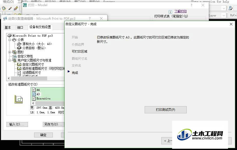Viewport: 237px width, 150px height.
Task: Select 源和大小 <大小: A3> tree item
Action: (37, 44)
